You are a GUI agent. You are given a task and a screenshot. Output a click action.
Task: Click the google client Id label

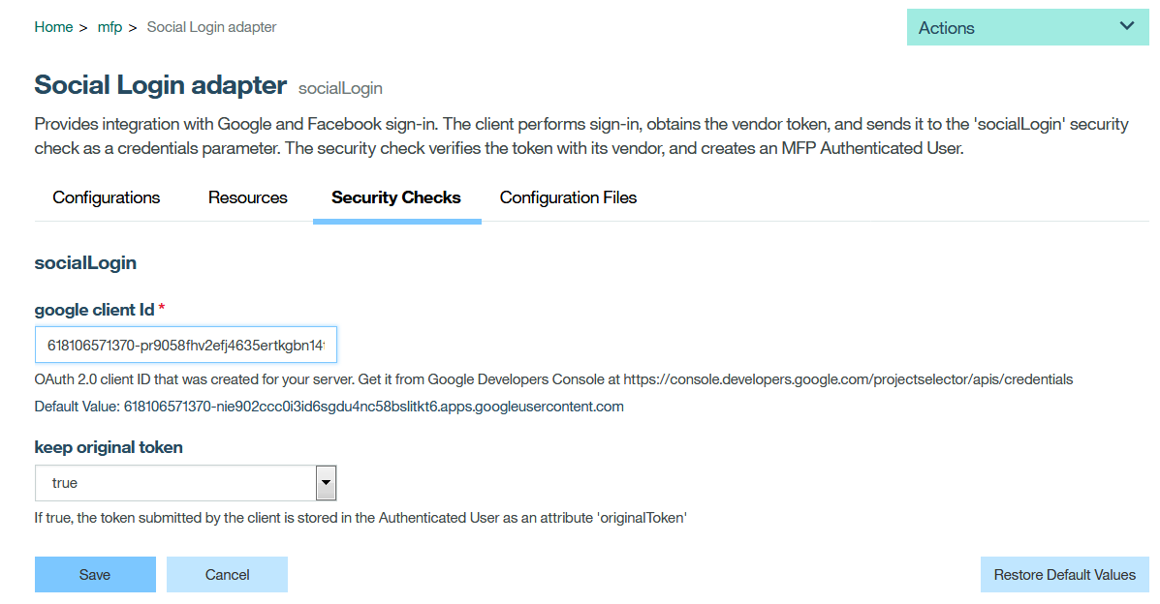(94, 310)
